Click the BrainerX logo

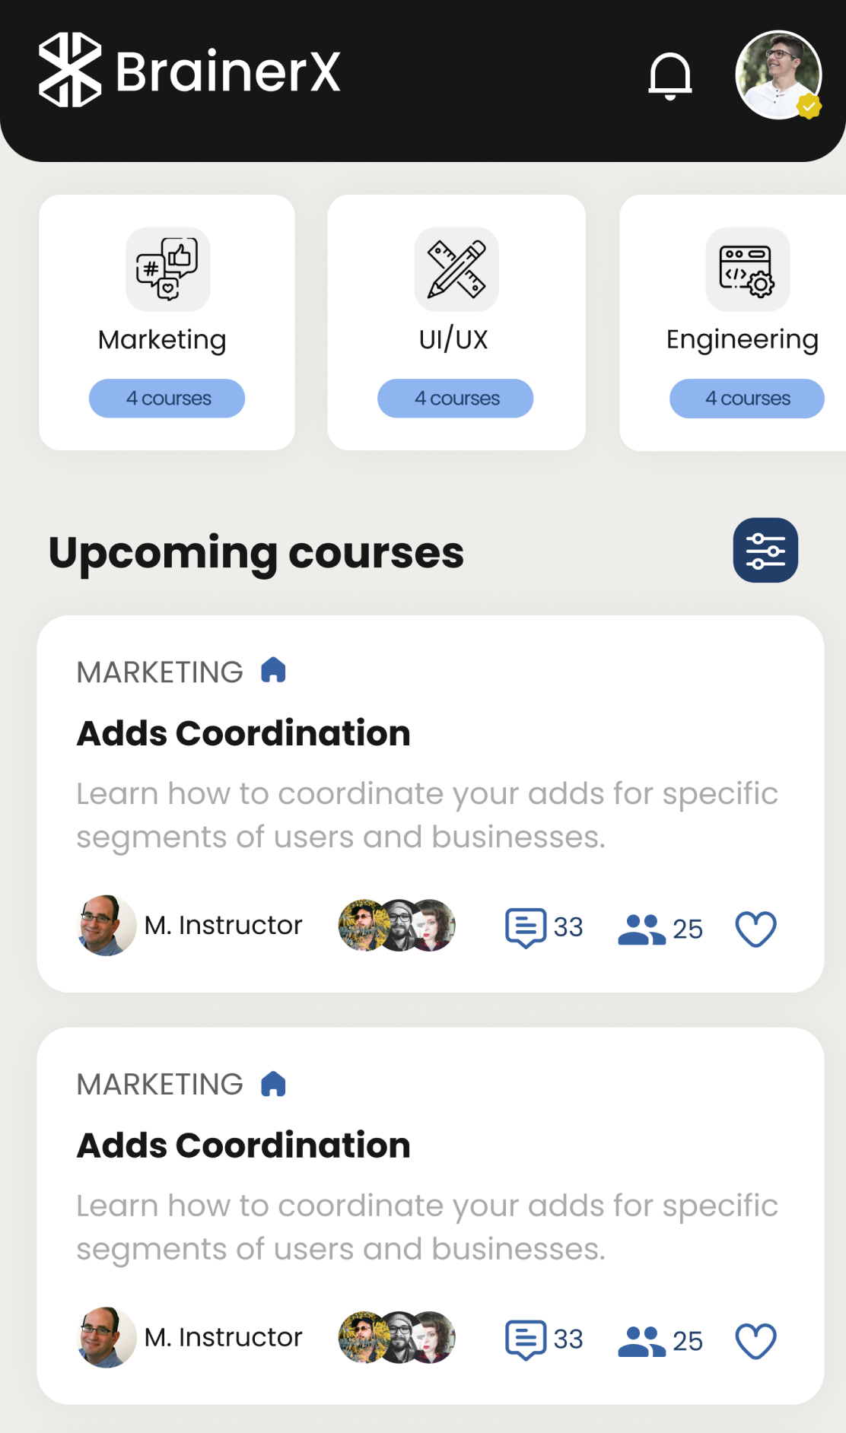[x=189, y=71]
